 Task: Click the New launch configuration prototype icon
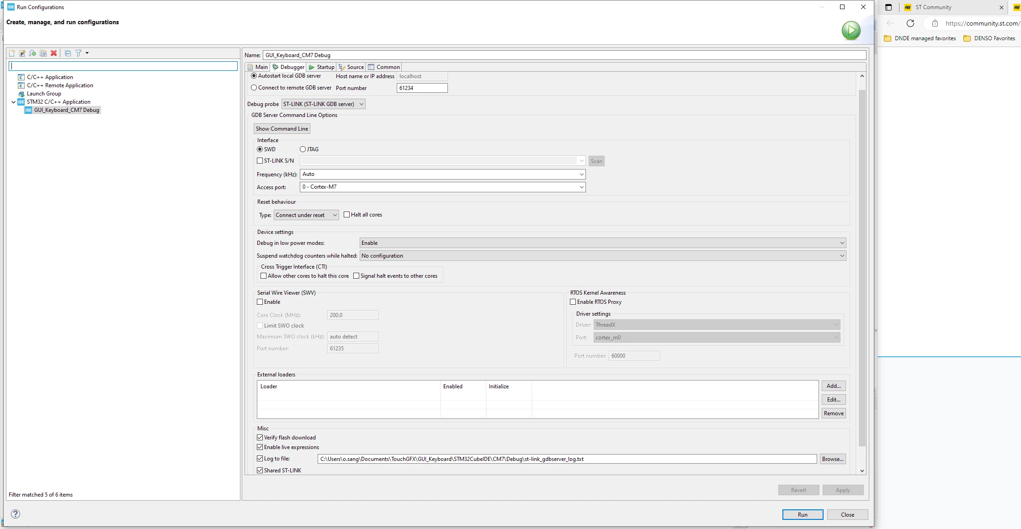(22, 53)
